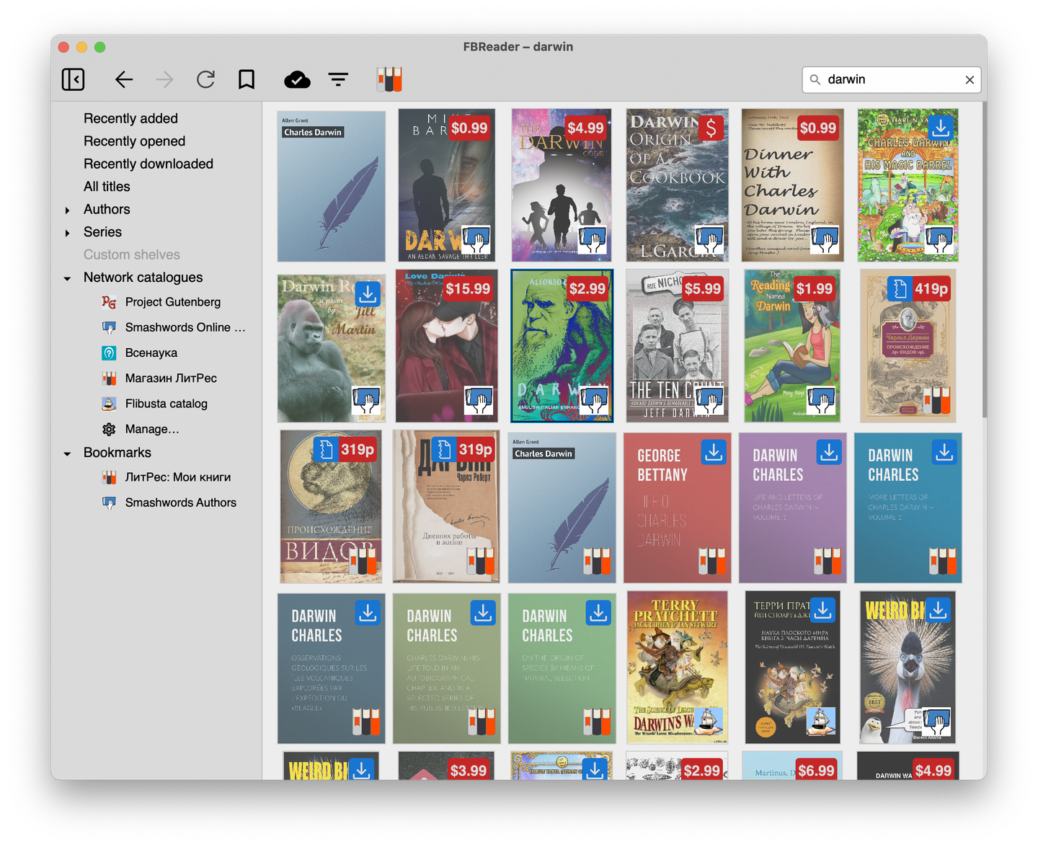Open Project Gutenberg catalogue

pos(172,302)
